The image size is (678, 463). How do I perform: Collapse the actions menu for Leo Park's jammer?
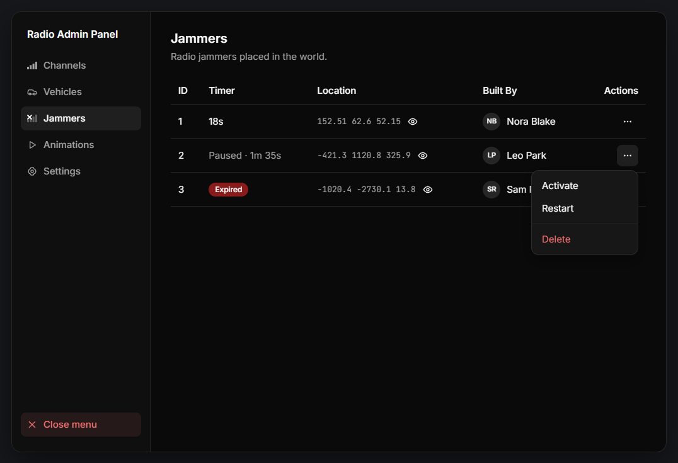[628, 156]
